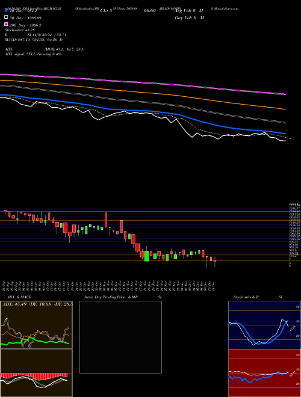Click the closing price value 66.60
The image size is (301, 397).
coord(149,11)
